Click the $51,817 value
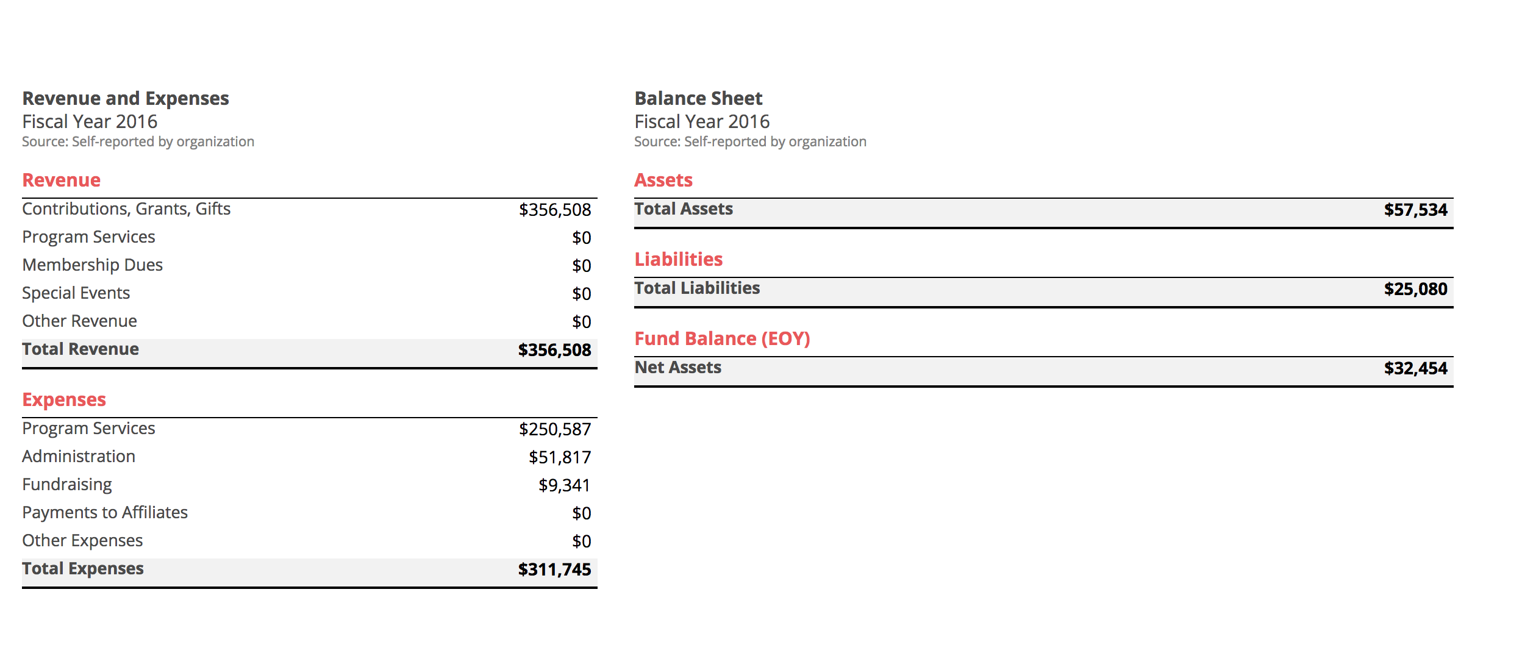Image resolution: width=1522 pixels, height=656 pixels. tap(560, 457)
